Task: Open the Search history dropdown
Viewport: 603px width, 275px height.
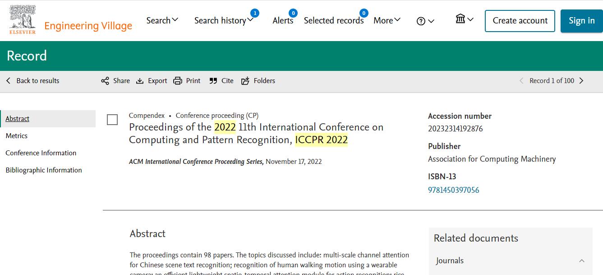Action: coord(224,21)
